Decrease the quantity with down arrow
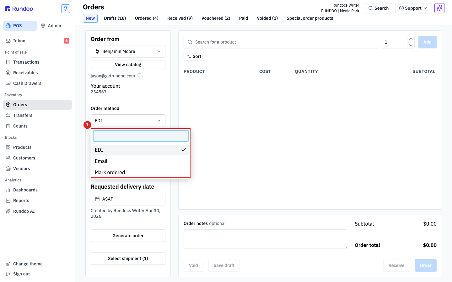This screenshot has width=452, height=282. (411, 45)
